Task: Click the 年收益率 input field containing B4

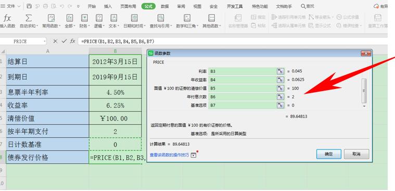Action: tap(243, 80)
